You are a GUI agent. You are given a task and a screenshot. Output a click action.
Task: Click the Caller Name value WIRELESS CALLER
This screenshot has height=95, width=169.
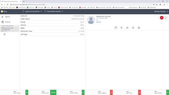78,19
